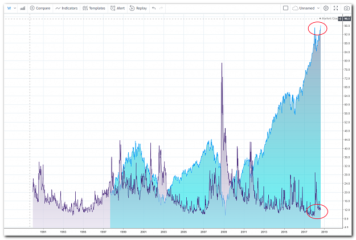This screenshot has height=240, width=356.
Task: Expand the interval dropdown arrow next to W
Action: [15, 8]
